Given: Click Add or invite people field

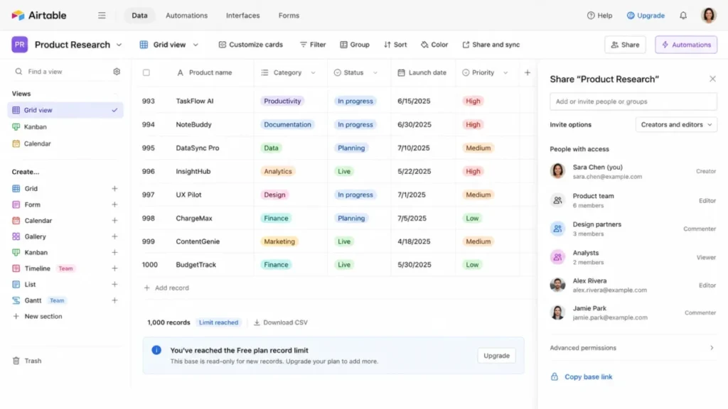Looking at the screenshot, I should tap(633, 102).
